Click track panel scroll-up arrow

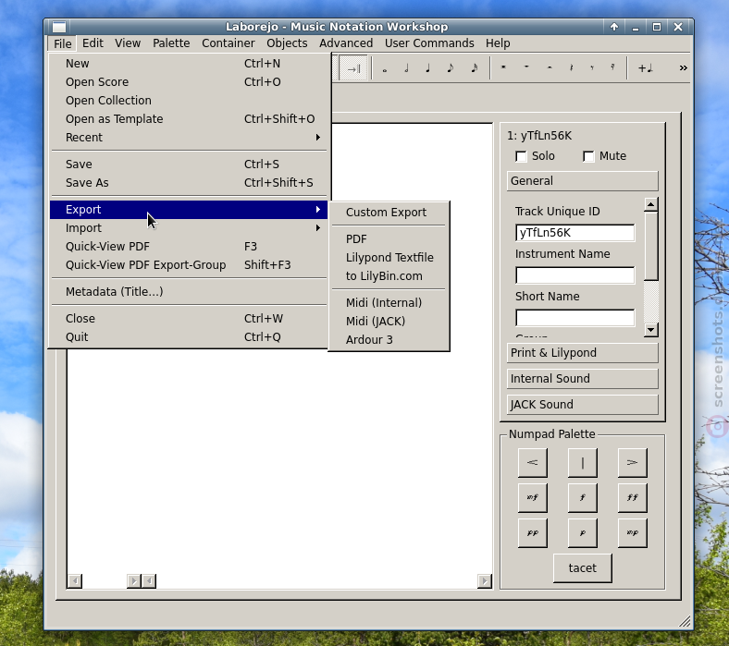pyautogui.click(x=651, y=204)
